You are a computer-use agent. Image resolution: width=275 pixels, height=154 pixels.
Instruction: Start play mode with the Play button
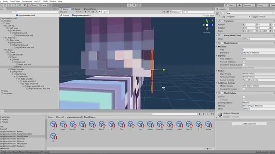coord(129,5)
